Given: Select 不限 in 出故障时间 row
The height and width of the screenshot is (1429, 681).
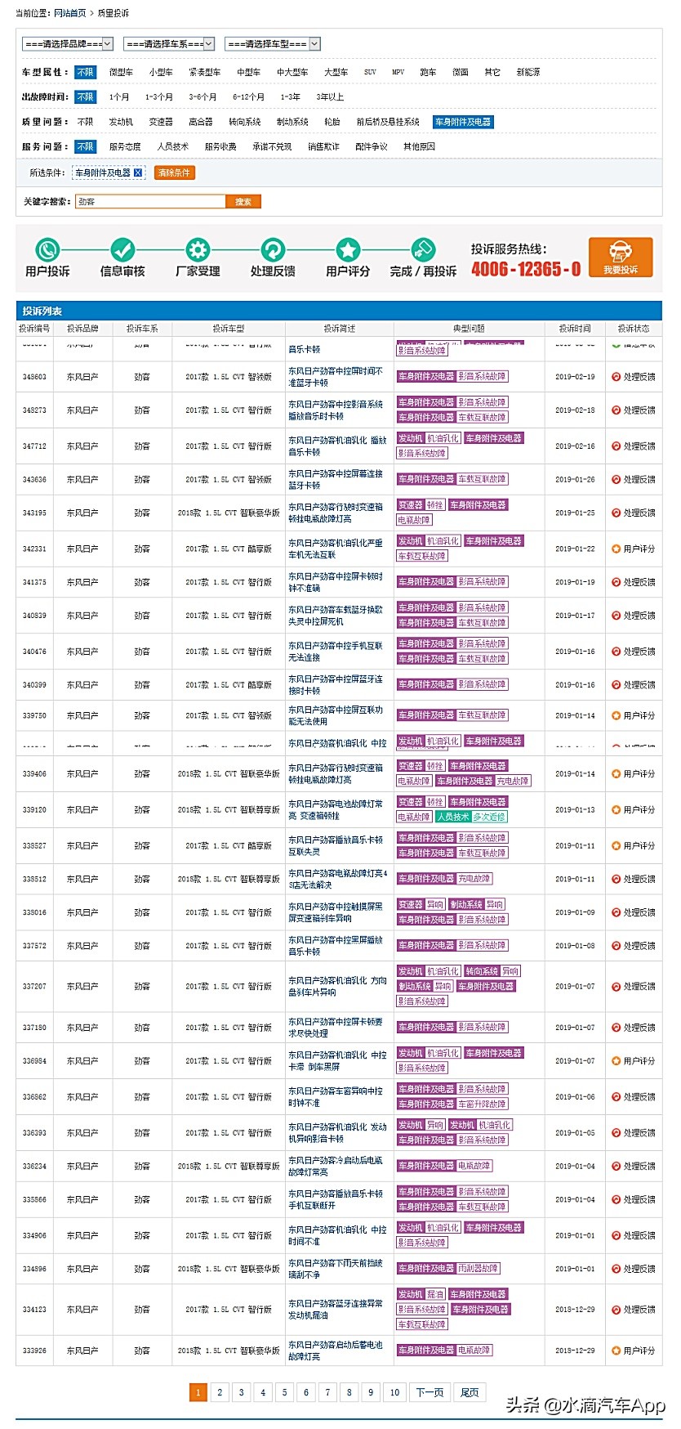Looking at the screenshot, I should 85,96.
